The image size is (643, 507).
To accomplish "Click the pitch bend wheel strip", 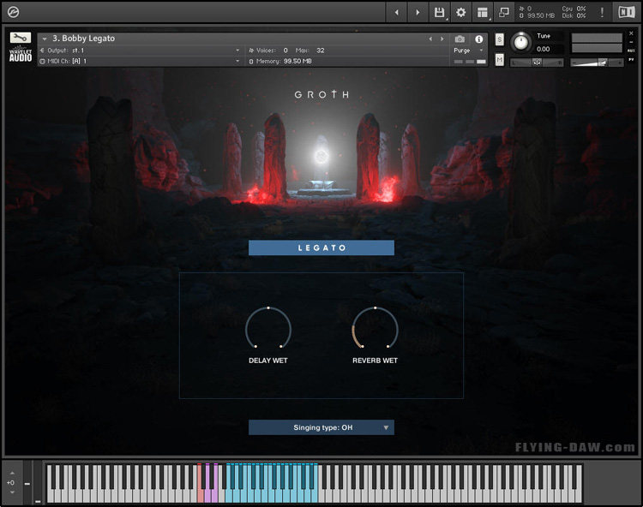I will [27, 483].
